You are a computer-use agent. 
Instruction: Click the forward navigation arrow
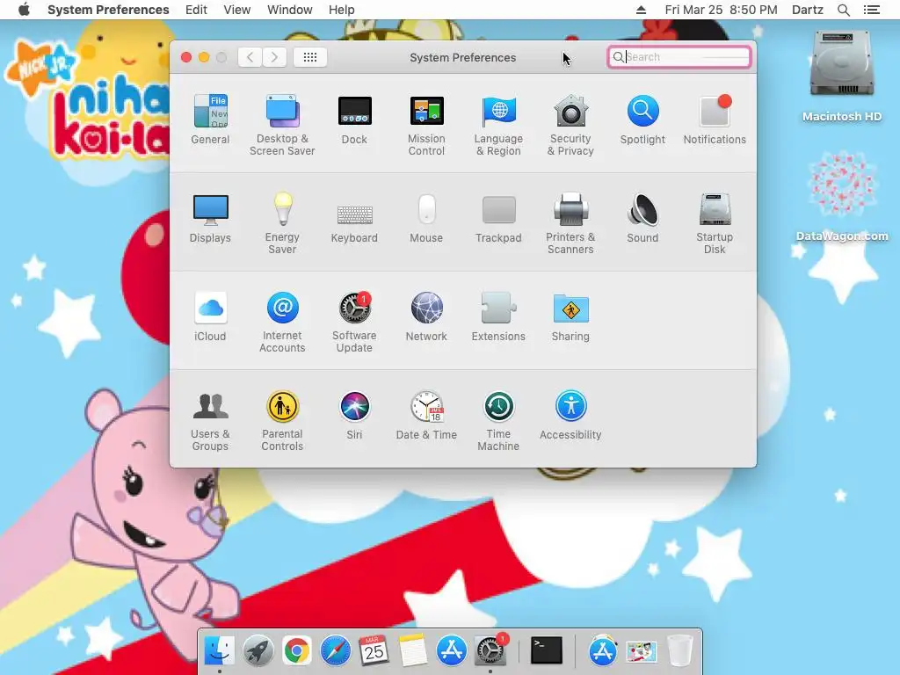(x=274, y=57)
